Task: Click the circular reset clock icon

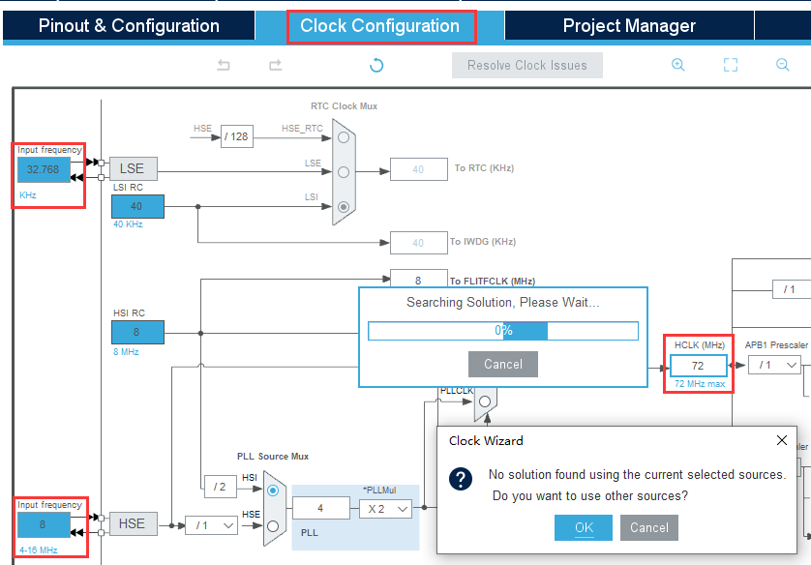Action: pos(376,65)
